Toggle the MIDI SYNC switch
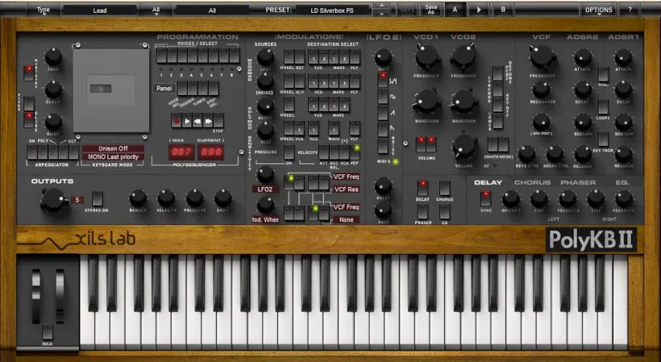Viewport: 661px width, 362px height. (x=29, y=73)
